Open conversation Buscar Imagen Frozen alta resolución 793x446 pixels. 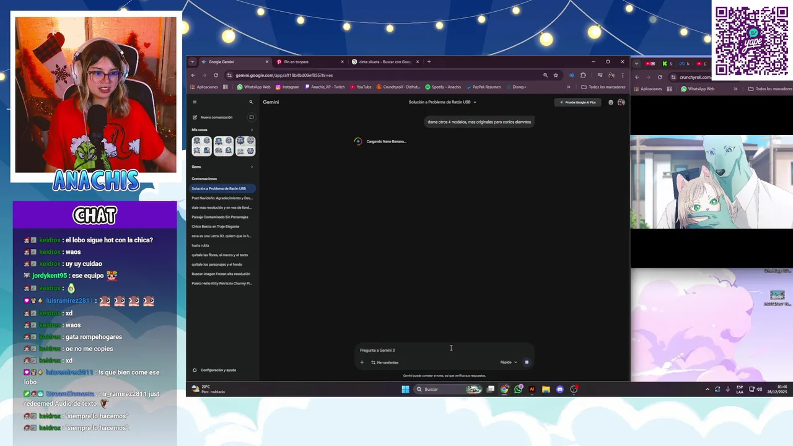click(222, 274)
